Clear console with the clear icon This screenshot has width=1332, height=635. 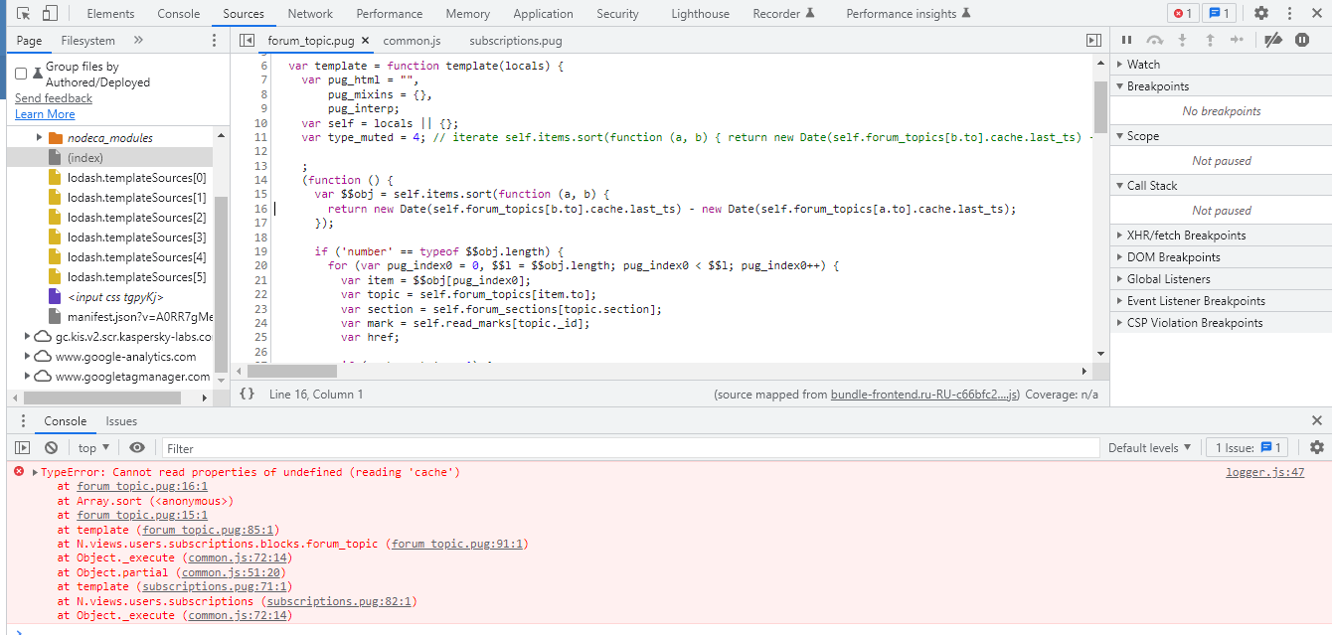[x=51, y=448]
